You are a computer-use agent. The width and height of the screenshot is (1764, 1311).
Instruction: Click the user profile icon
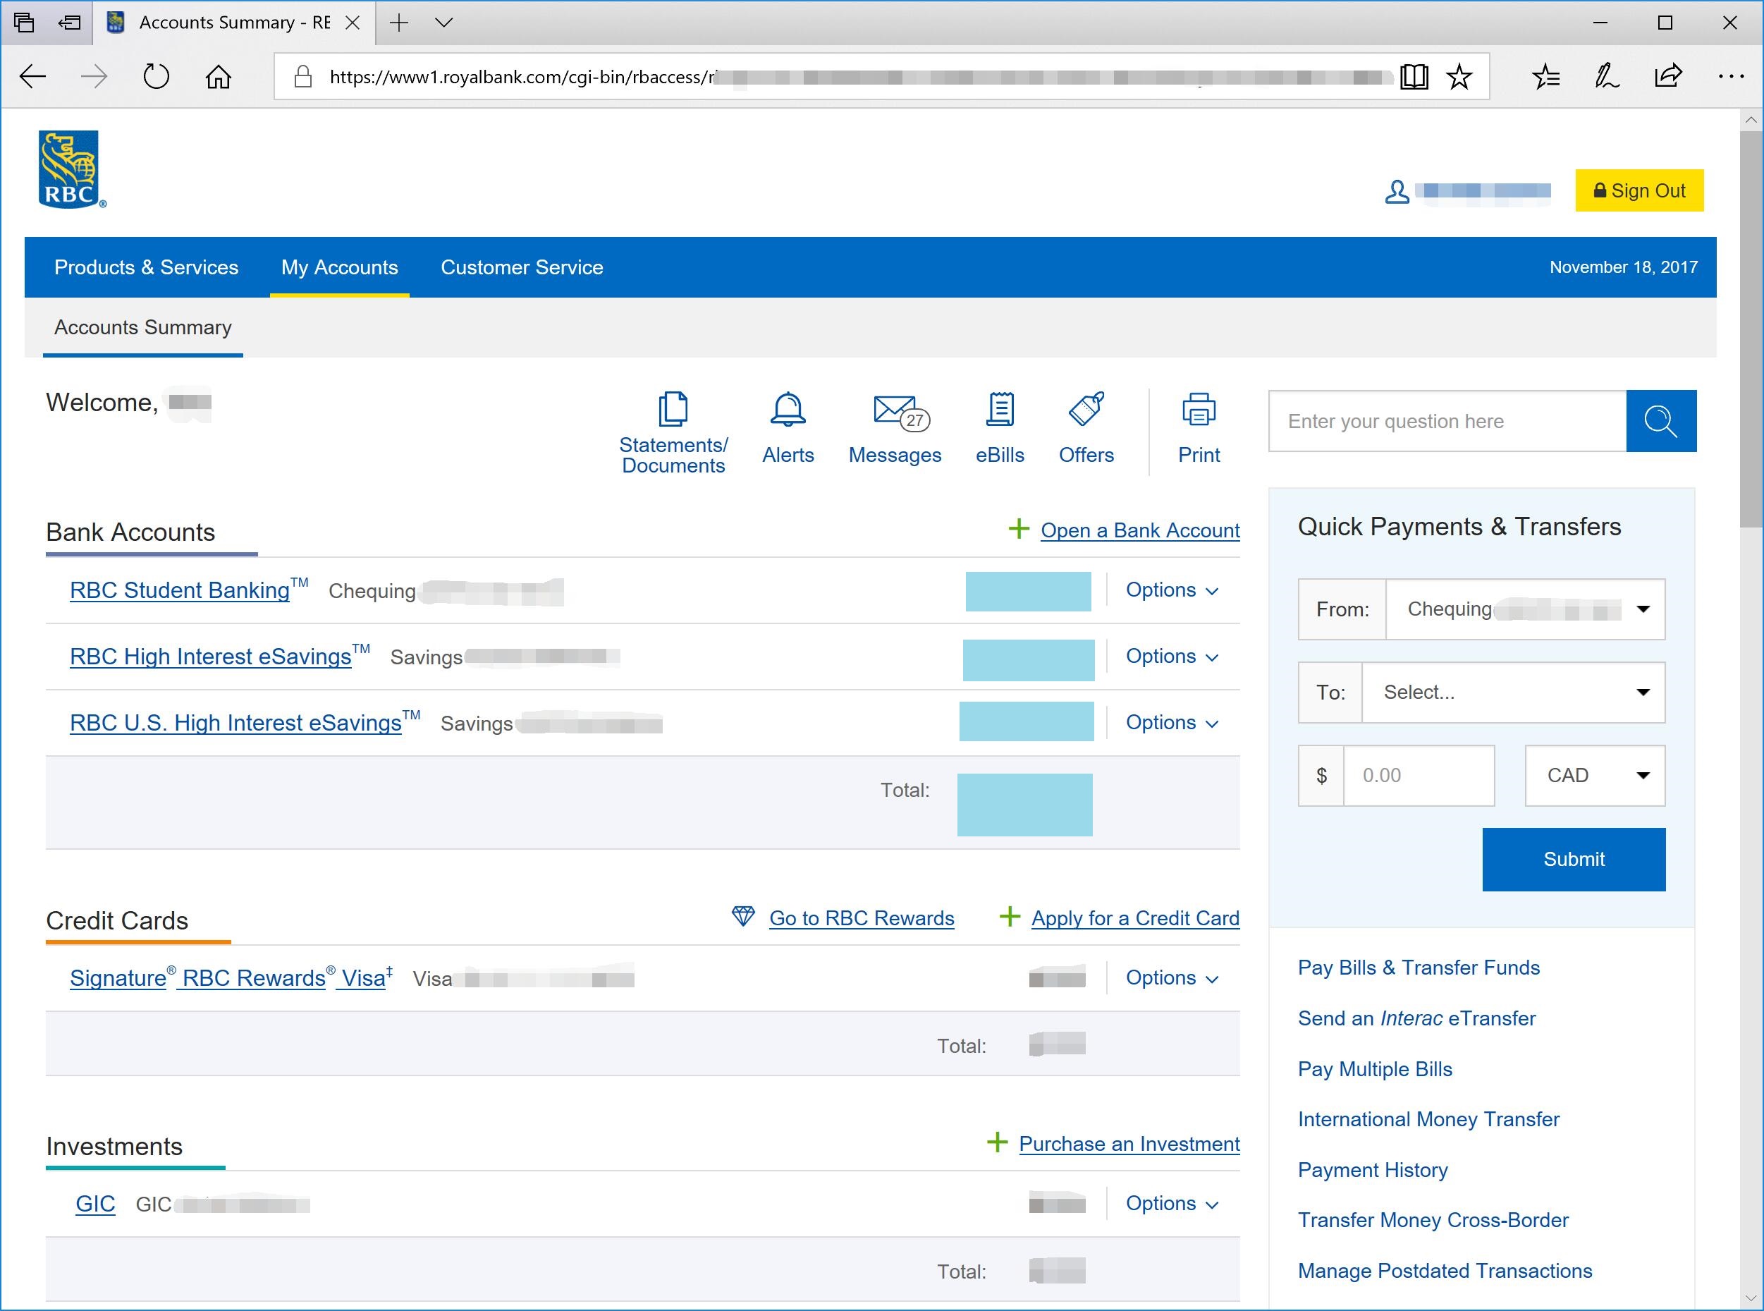[x=1397, y=191]
